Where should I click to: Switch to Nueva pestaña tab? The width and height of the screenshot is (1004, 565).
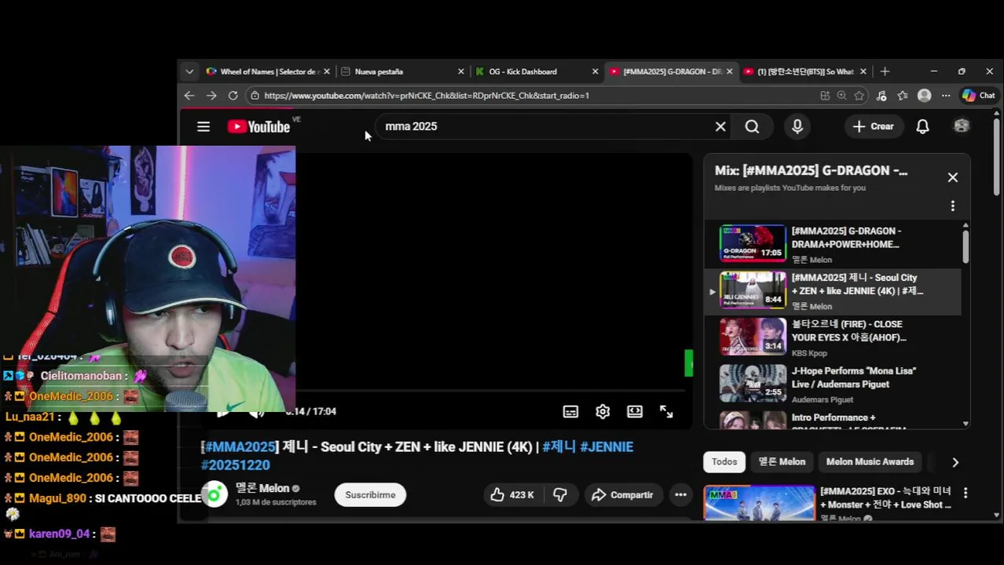(402, 71)
